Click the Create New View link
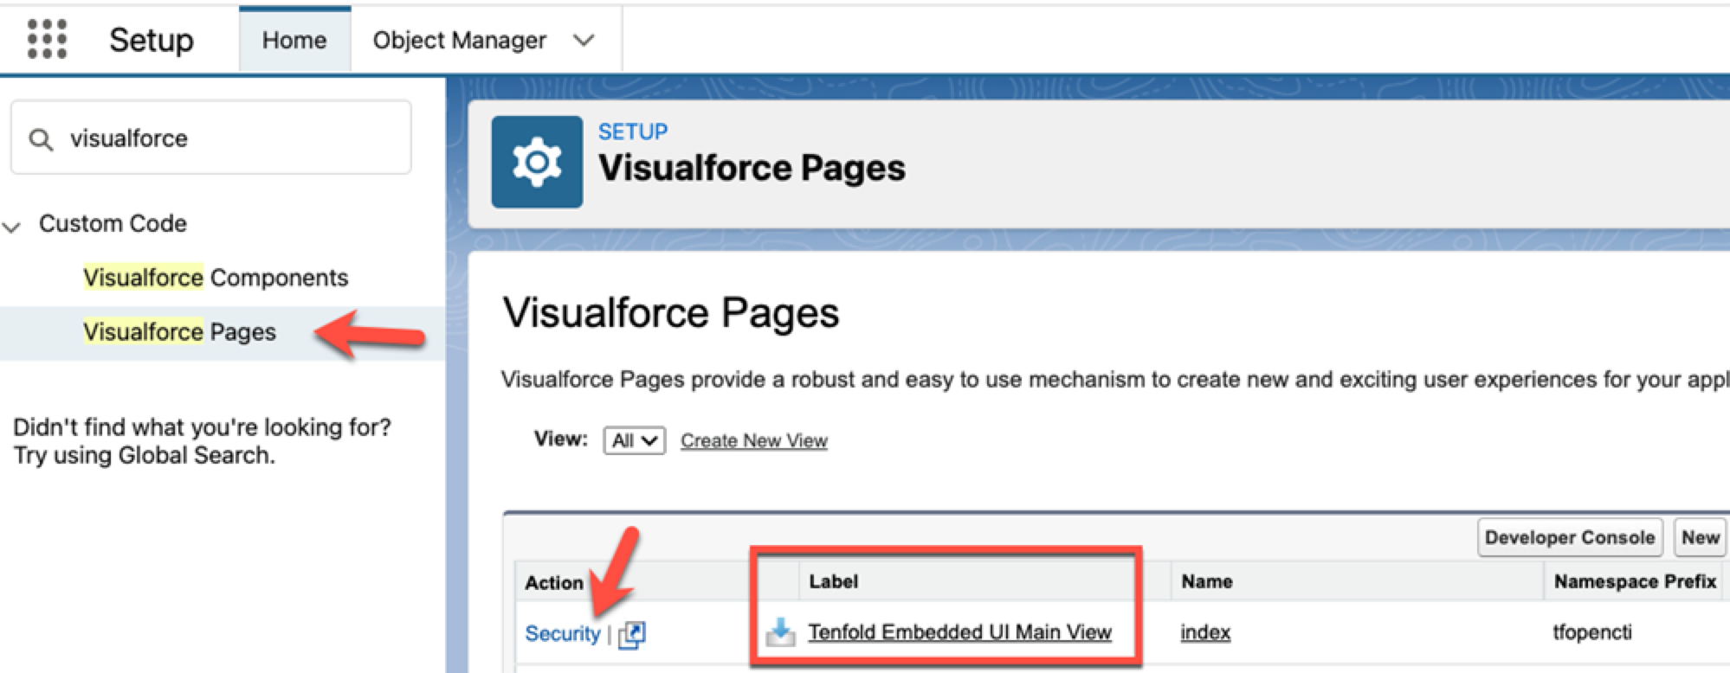 [753, 440]
